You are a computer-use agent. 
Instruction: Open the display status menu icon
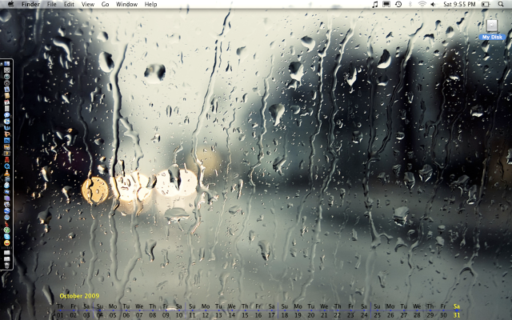tap(386, 4)
